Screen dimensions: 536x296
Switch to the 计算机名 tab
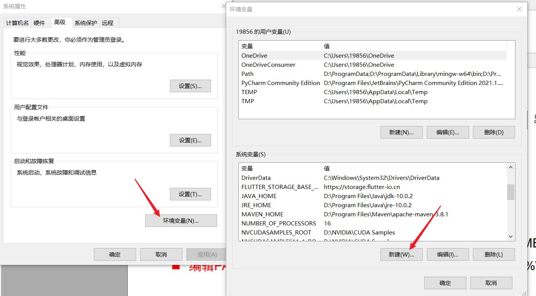click(17, 23)
